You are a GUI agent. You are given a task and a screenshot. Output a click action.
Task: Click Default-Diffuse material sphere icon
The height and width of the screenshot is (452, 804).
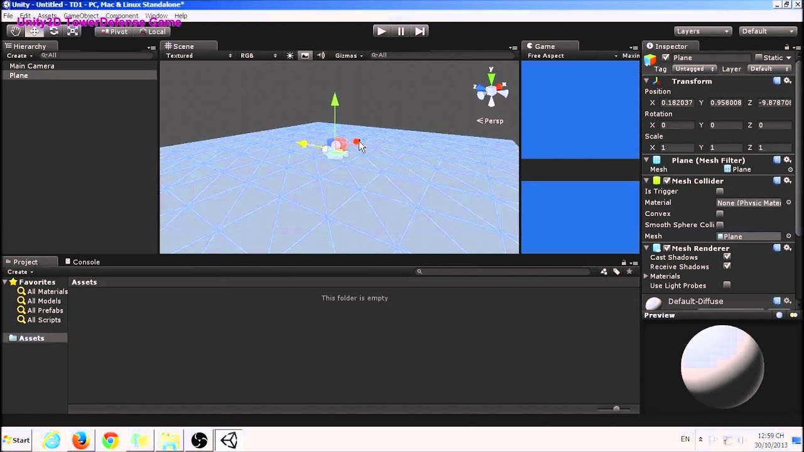pos(654,303)
